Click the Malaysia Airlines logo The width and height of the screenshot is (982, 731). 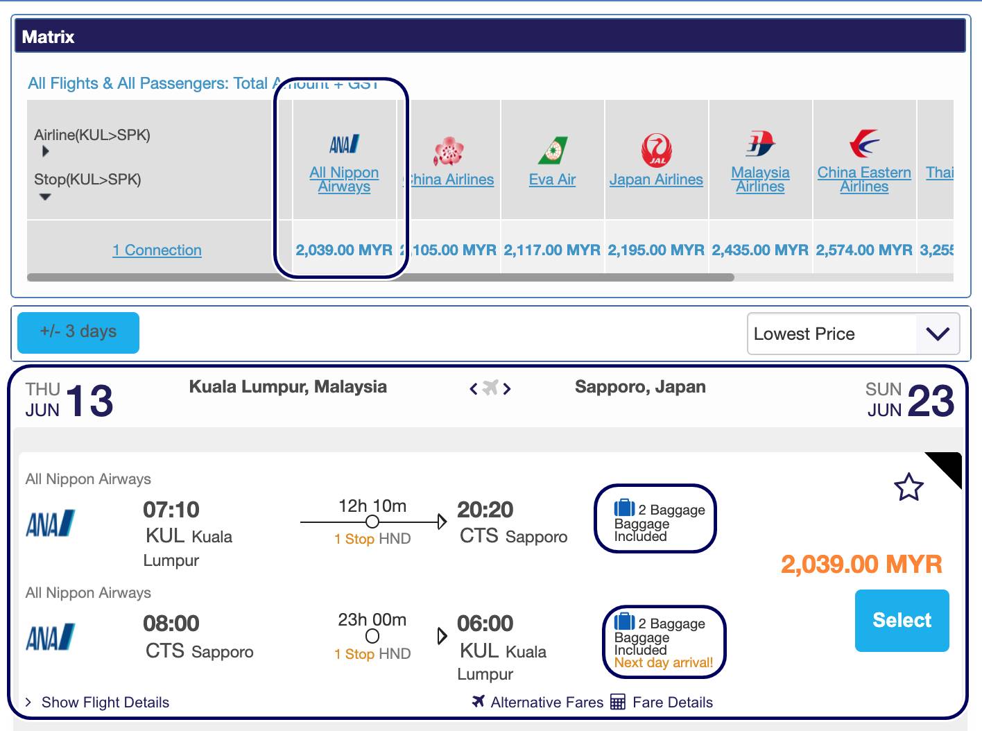point(760,144)
